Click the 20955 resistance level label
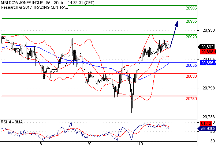This screenshot has width=216, height=146. pyautogui.click(x=191, y=21)
